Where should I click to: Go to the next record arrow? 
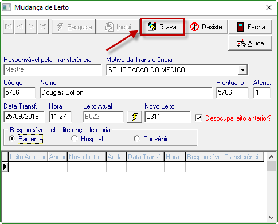(32, 26)
